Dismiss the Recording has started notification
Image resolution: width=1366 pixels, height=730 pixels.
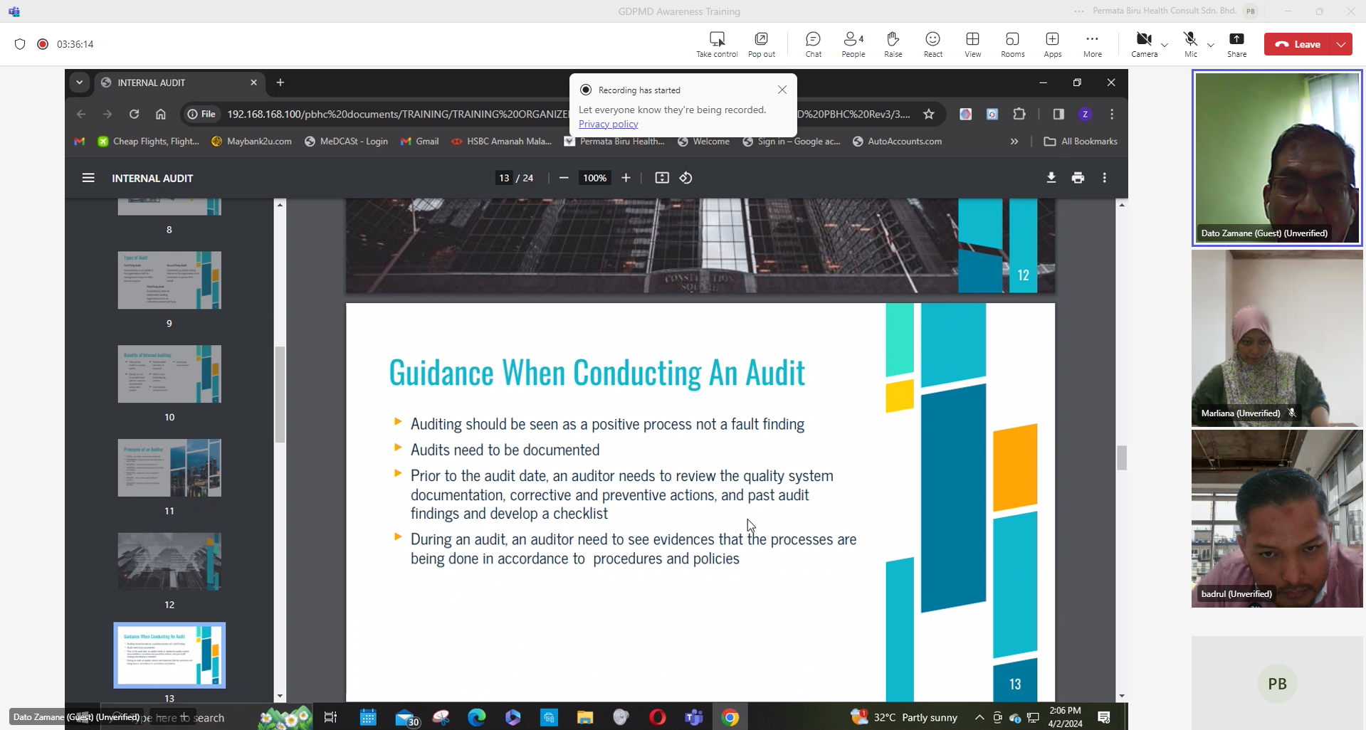(x=782, y=90)
